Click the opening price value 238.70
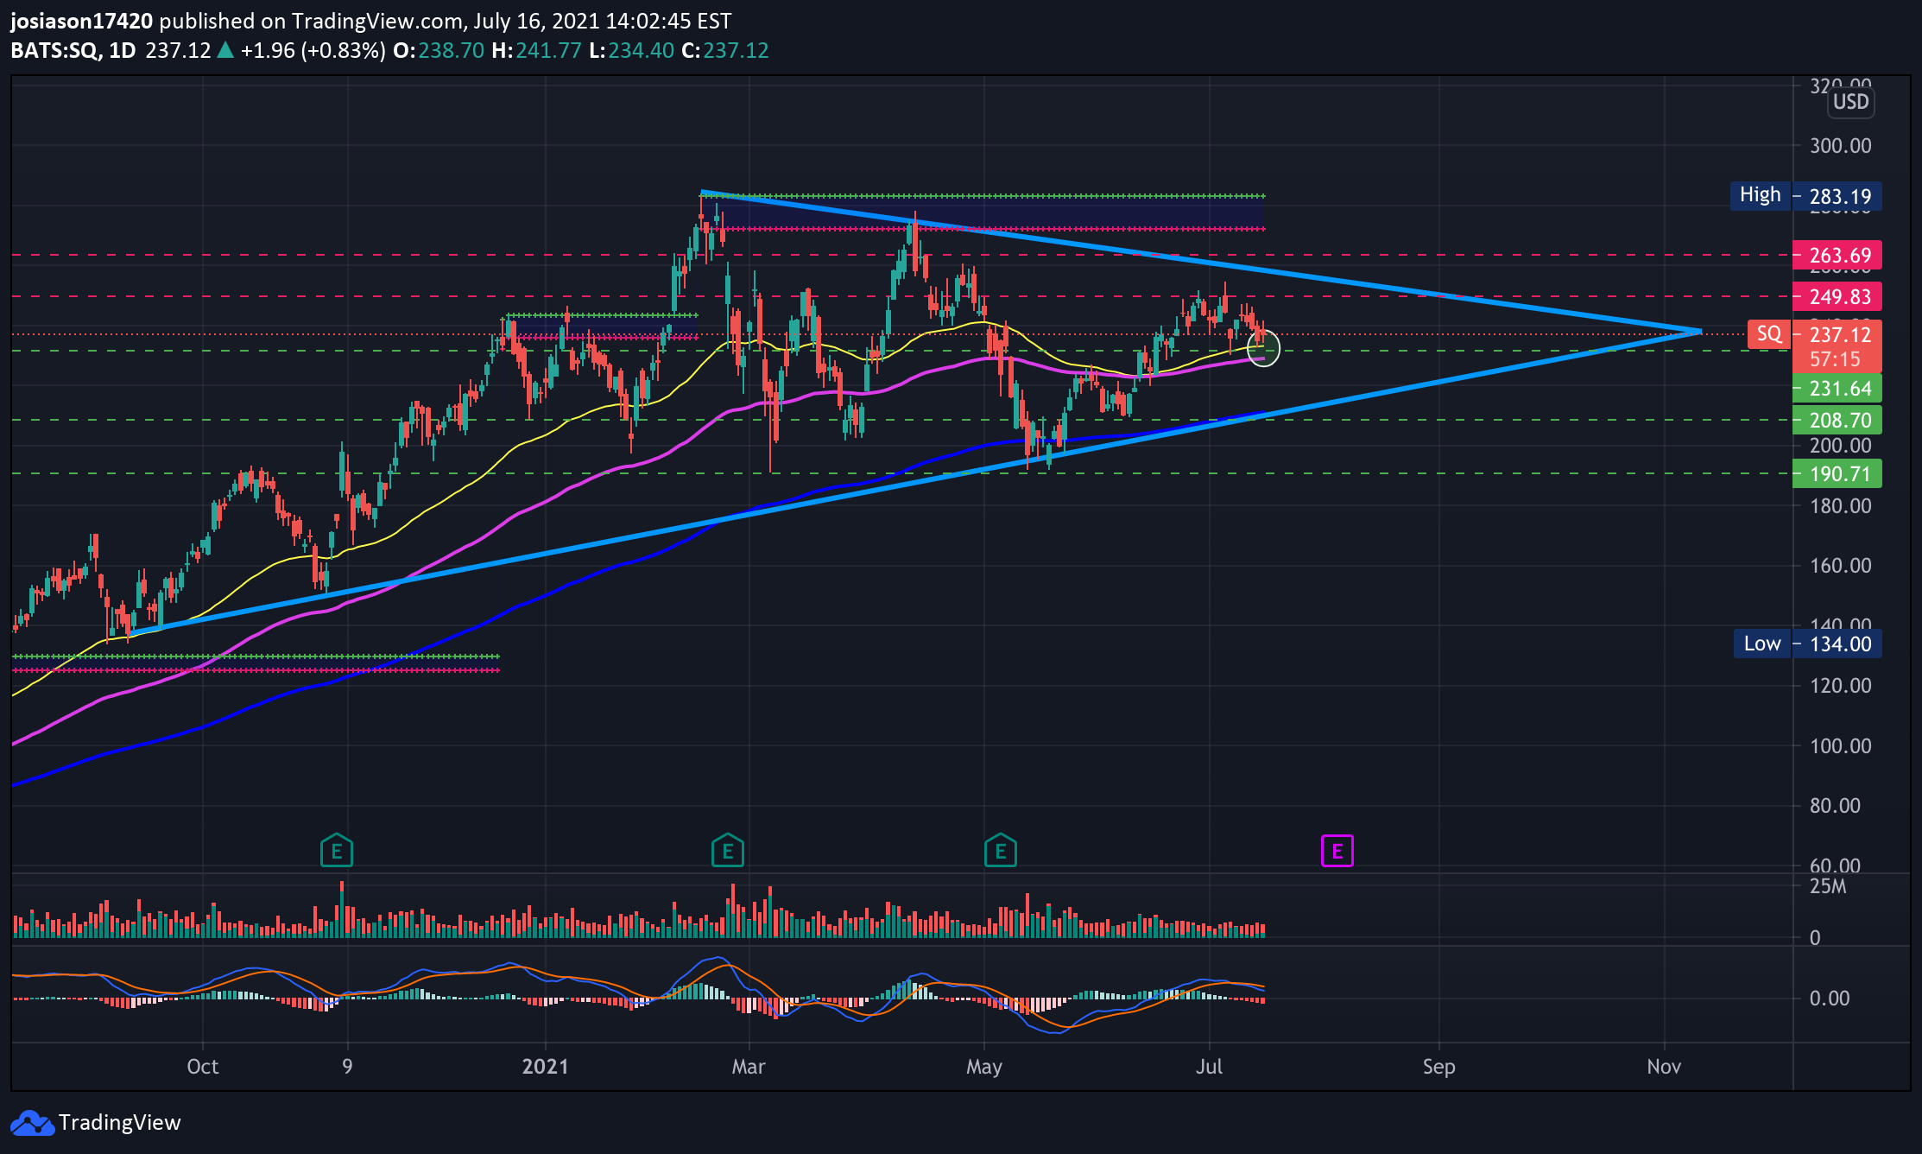Image resolution: width=1922 pixels, height=1154 pixels. tap(452, 50)
